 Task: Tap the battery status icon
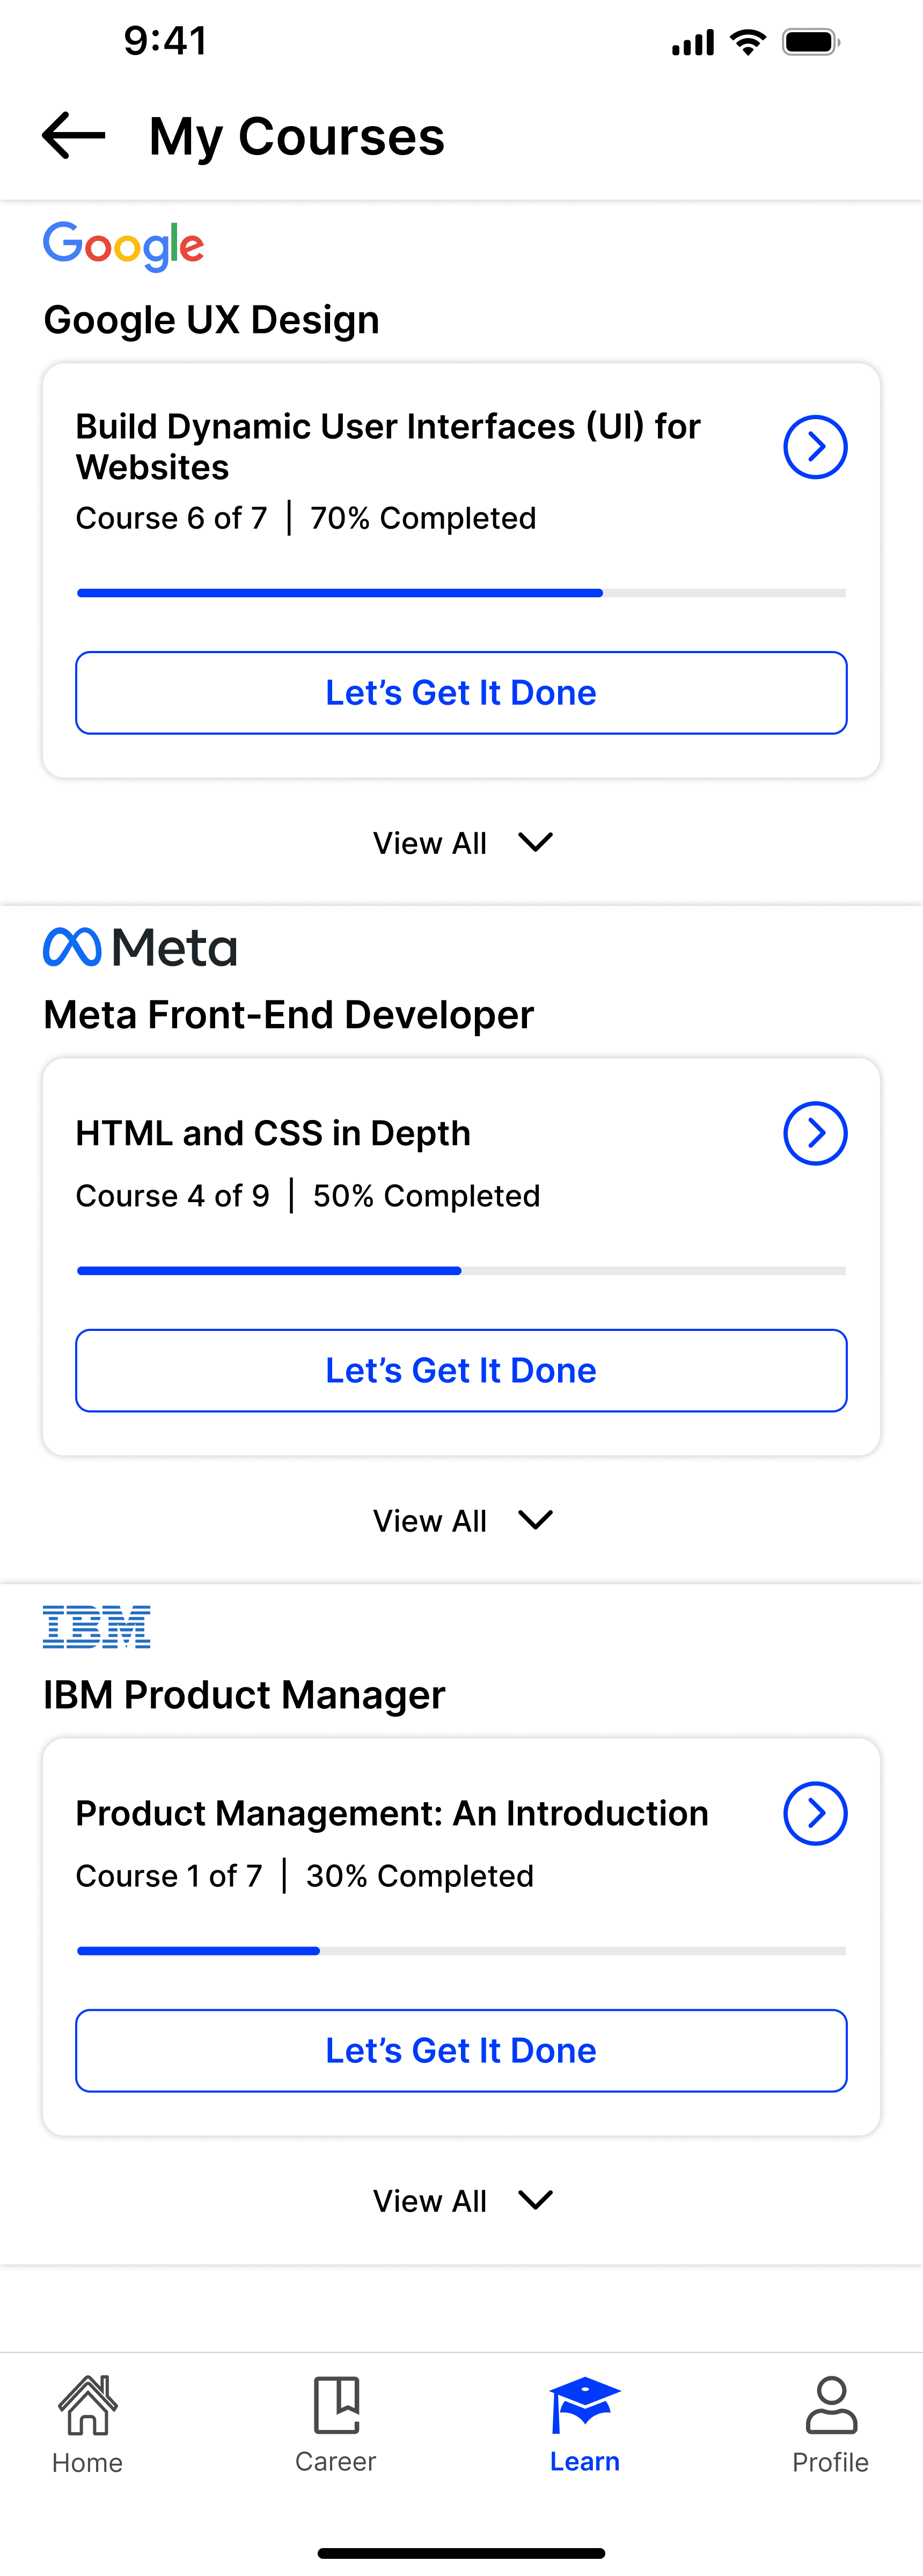coord(811,42)
